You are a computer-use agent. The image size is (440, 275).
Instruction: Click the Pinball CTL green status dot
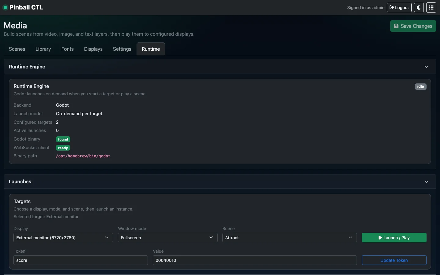tap(5, 7)
